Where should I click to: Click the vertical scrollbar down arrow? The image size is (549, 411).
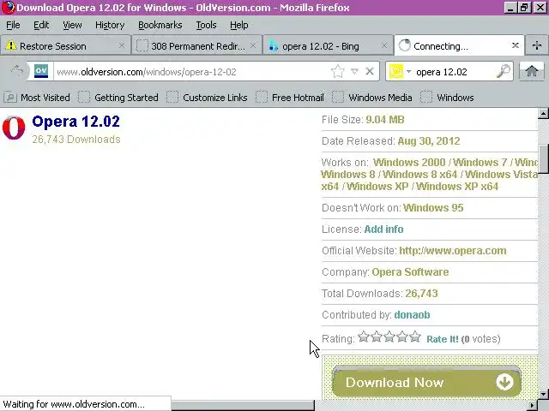click(x=543, y=394)
